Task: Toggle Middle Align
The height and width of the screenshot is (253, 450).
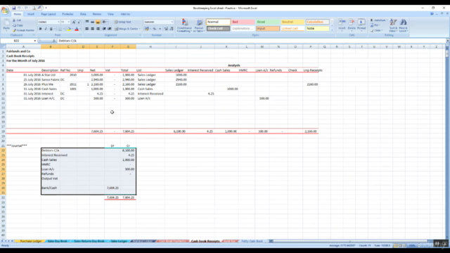Action: point(92,22)
